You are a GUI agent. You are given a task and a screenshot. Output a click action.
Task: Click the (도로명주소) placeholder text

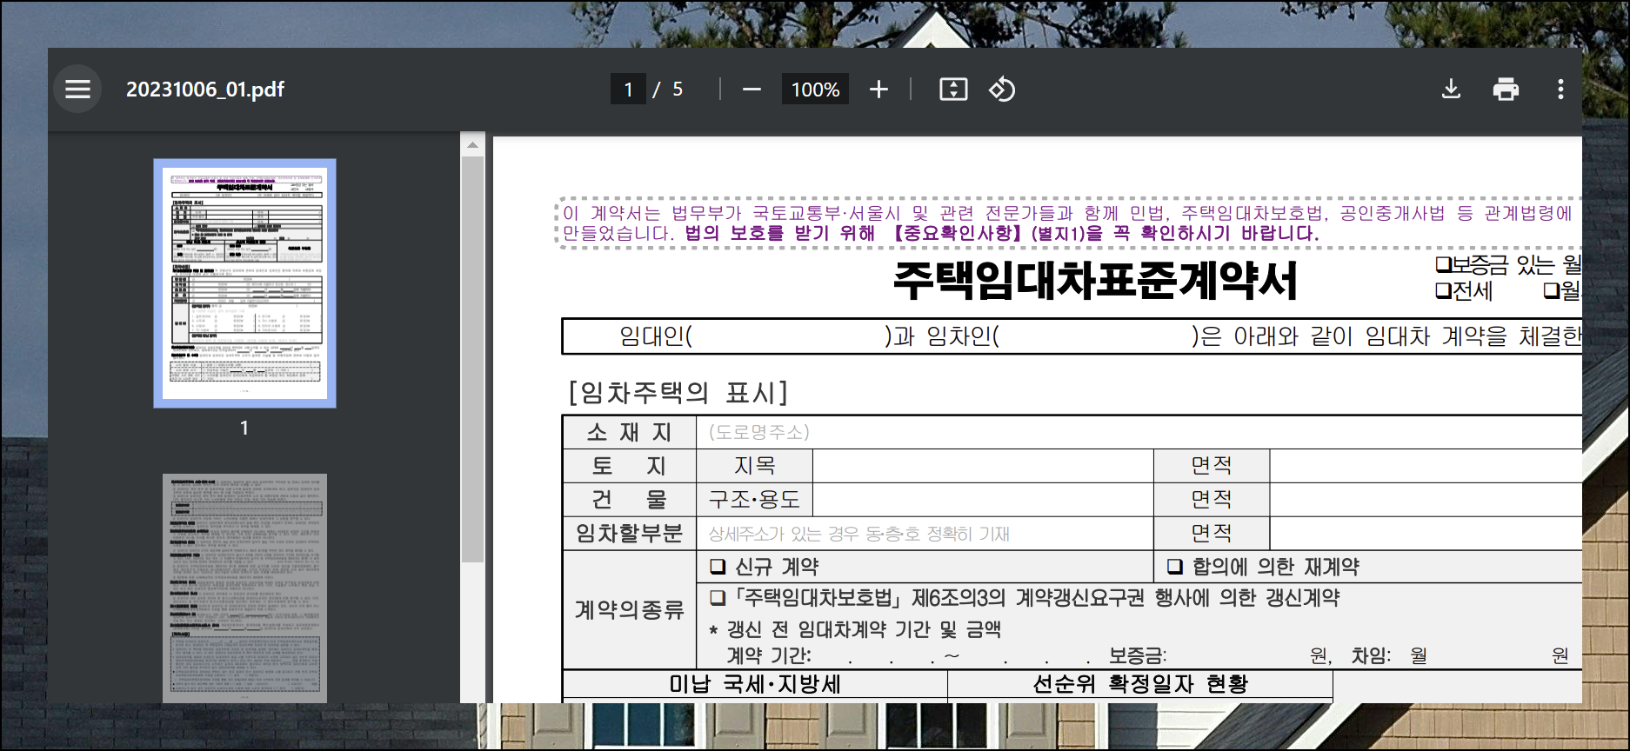pyautogui.click(x=758, y=432)
